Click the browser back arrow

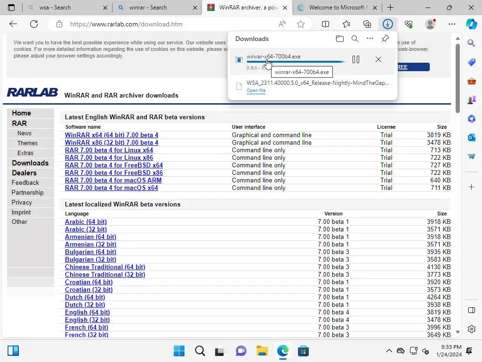pyautogui.click(x=13, y=24)
